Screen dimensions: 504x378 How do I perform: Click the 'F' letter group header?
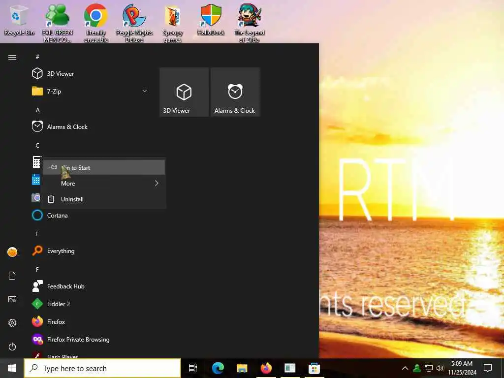(x=37, y=269)
